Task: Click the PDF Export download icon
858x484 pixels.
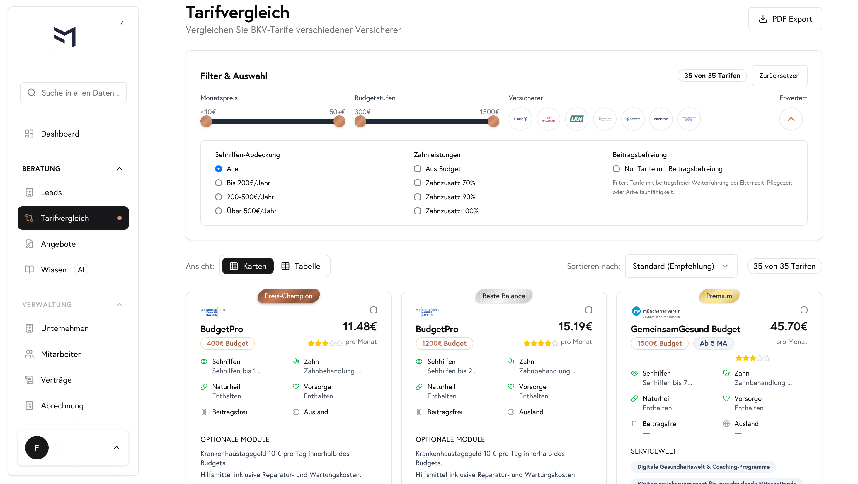Action: [x=762, y=19]
